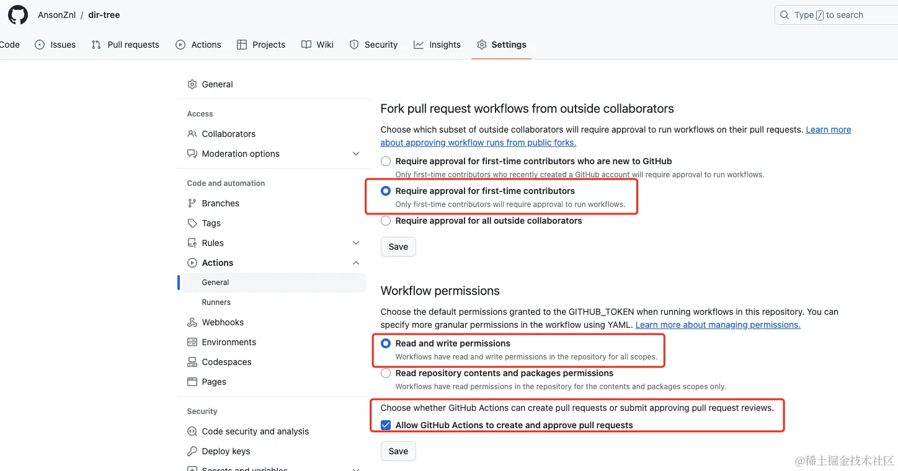
Task: Open the Projects tab
Action: 261,45
